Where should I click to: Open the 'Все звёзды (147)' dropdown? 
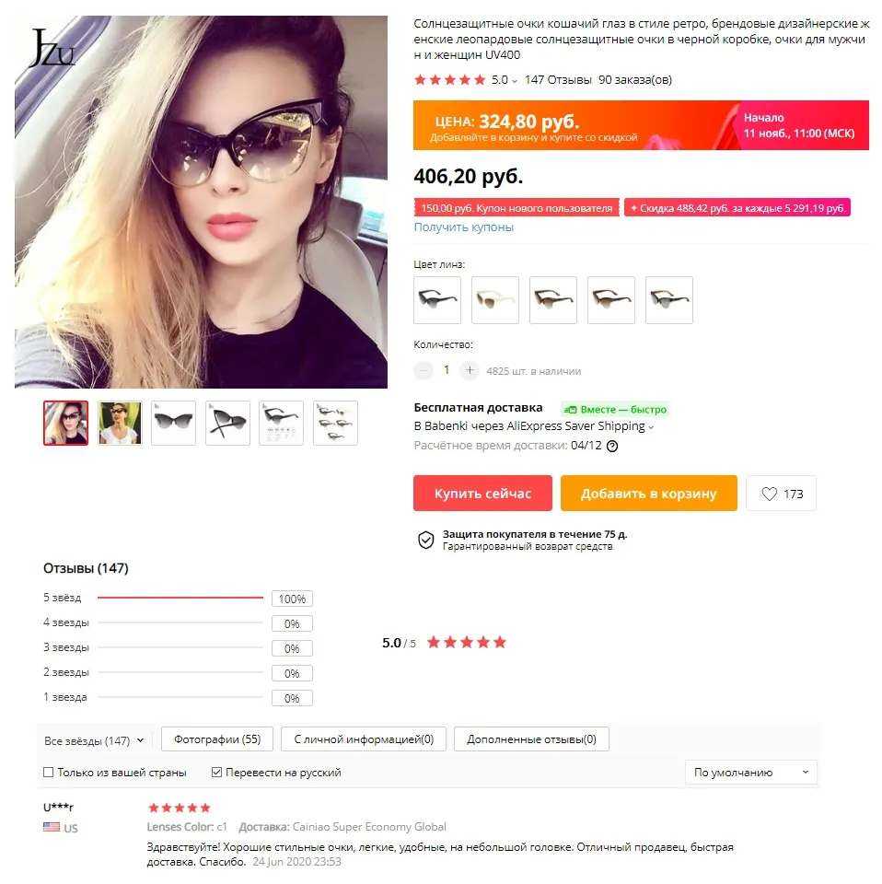pyautogui.click(x=94, y=740)
